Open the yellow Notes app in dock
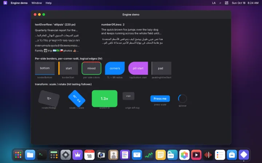Screen dimensions: 262x163 click(160, 155)
